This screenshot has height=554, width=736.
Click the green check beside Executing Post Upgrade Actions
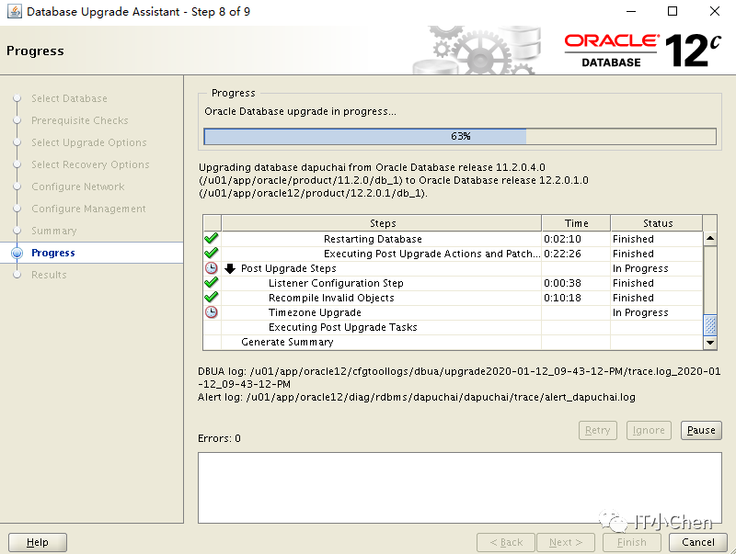212,253
